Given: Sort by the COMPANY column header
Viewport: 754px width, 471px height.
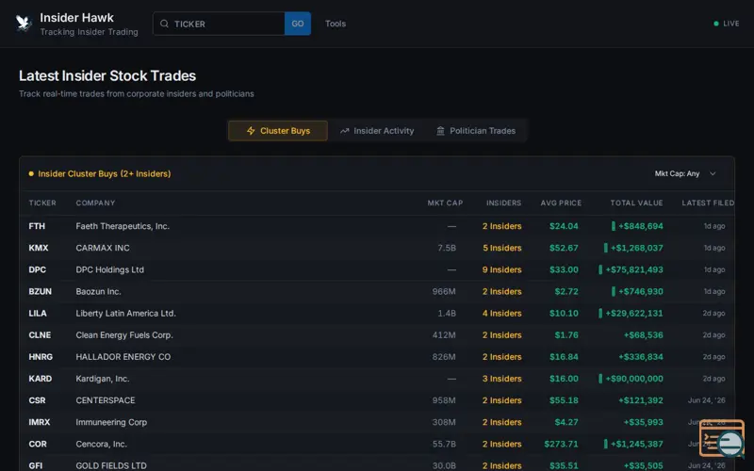Looking at the screenshot, I should 95,203.
